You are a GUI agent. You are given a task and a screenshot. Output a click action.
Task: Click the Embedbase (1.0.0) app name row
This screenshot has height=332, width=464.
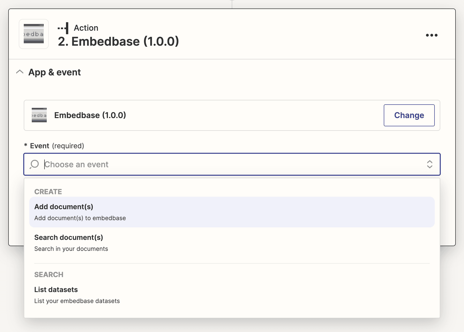(232, 115)
